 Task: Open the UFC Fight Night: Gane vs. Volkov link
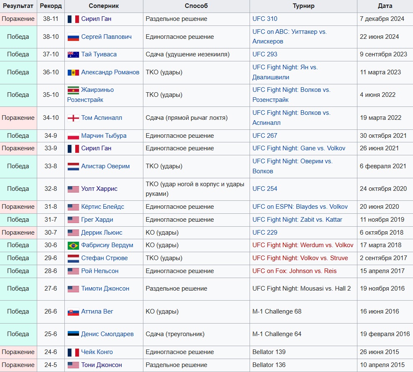299,148
